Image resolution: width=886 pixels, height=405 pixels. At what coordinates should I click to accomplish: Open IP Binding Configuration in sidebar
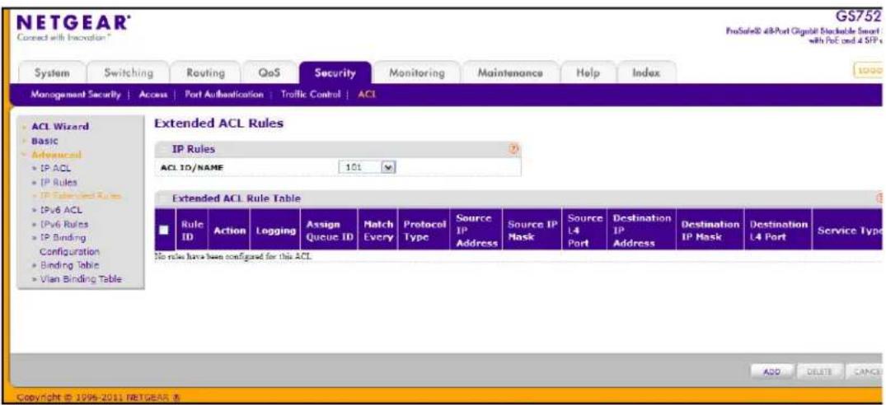tap(69, 244)
